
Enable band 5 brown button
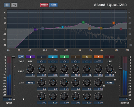(76, 57)
